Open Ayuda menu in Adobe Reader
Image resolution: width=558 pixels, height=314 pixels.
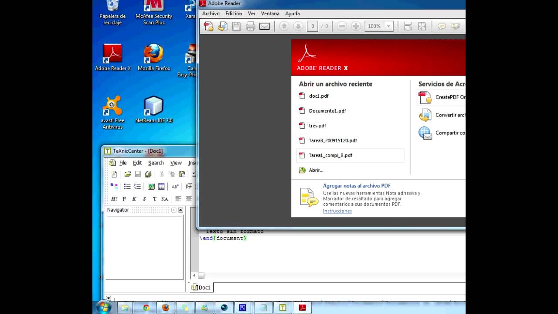(x=293, y=14)
